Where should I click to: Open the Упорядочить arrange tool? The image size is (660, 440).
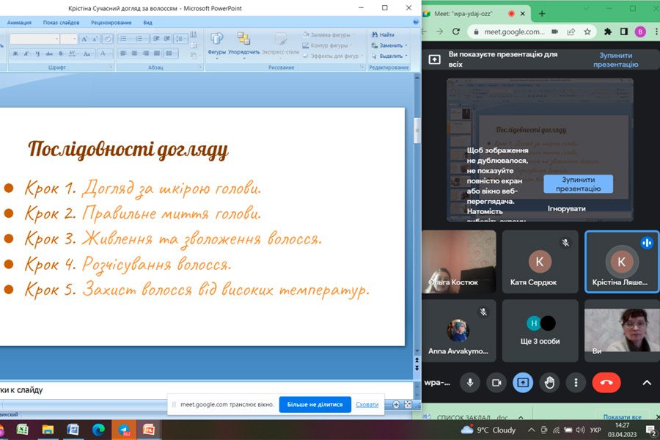pos(243,43)
